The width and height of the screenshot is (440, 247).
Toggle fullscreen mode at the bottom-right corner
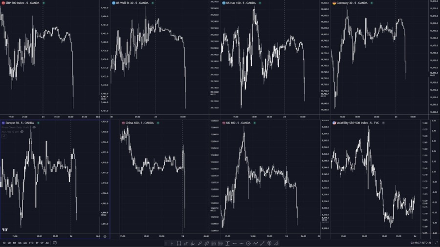point(437,243)
